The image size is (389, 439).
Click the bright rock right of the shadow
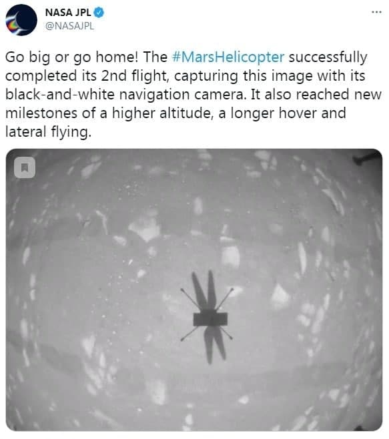pos(280,297)
